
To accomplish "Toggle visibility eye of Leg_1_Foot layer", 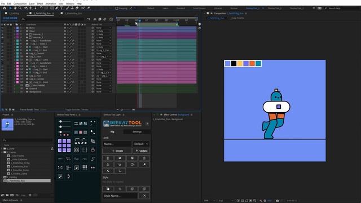I will [2, 56].
